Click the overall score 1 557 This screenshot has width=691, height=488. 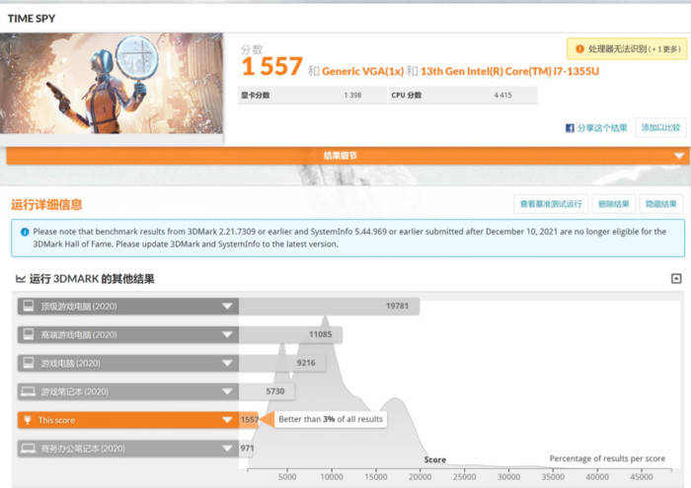pos(271,66)
